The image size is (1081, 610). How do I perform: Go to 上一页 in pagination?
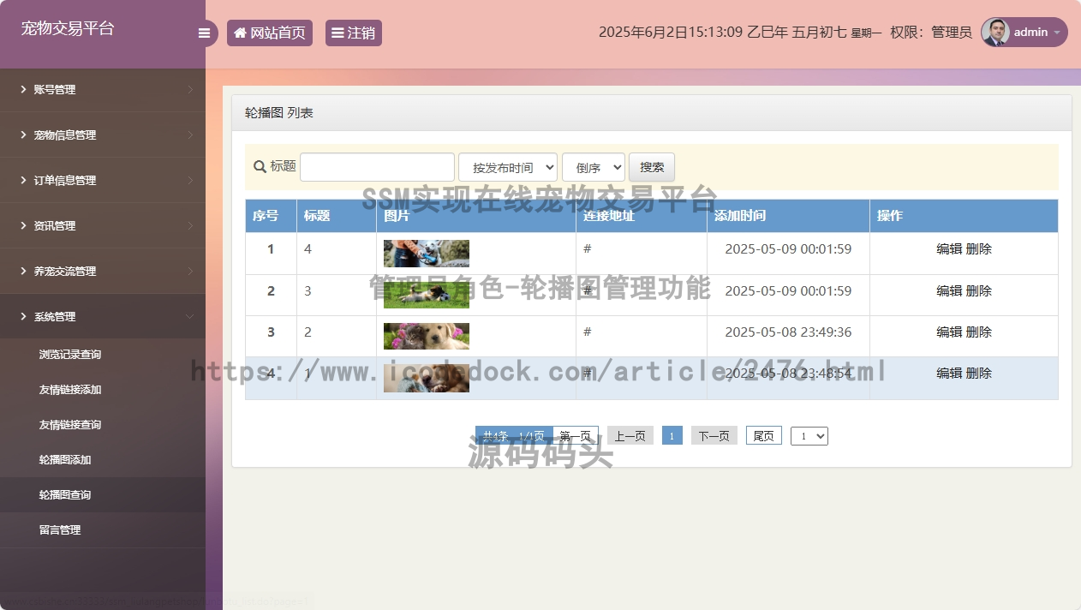click(x=630, y=435)
